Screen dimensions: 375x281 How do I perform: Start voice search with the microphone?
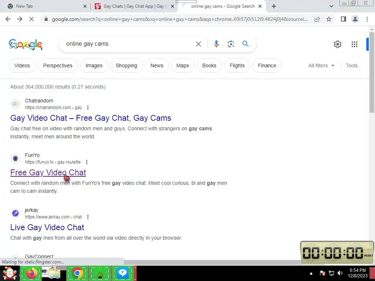point(216,44)
